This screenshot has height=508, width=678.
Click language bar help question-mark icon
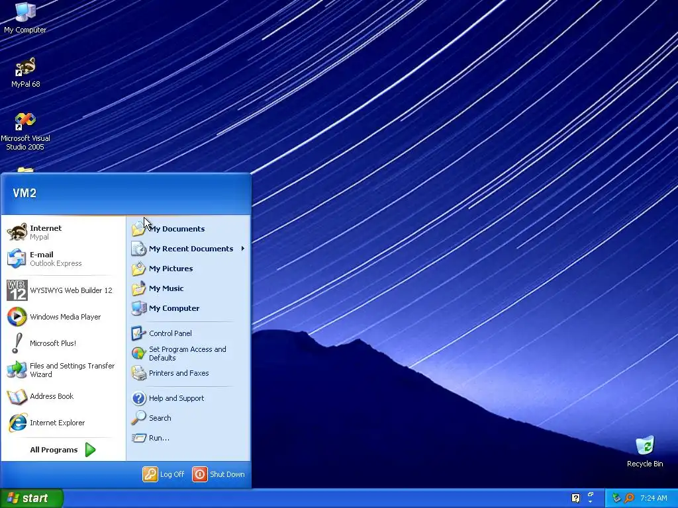[x=575, y=498]
